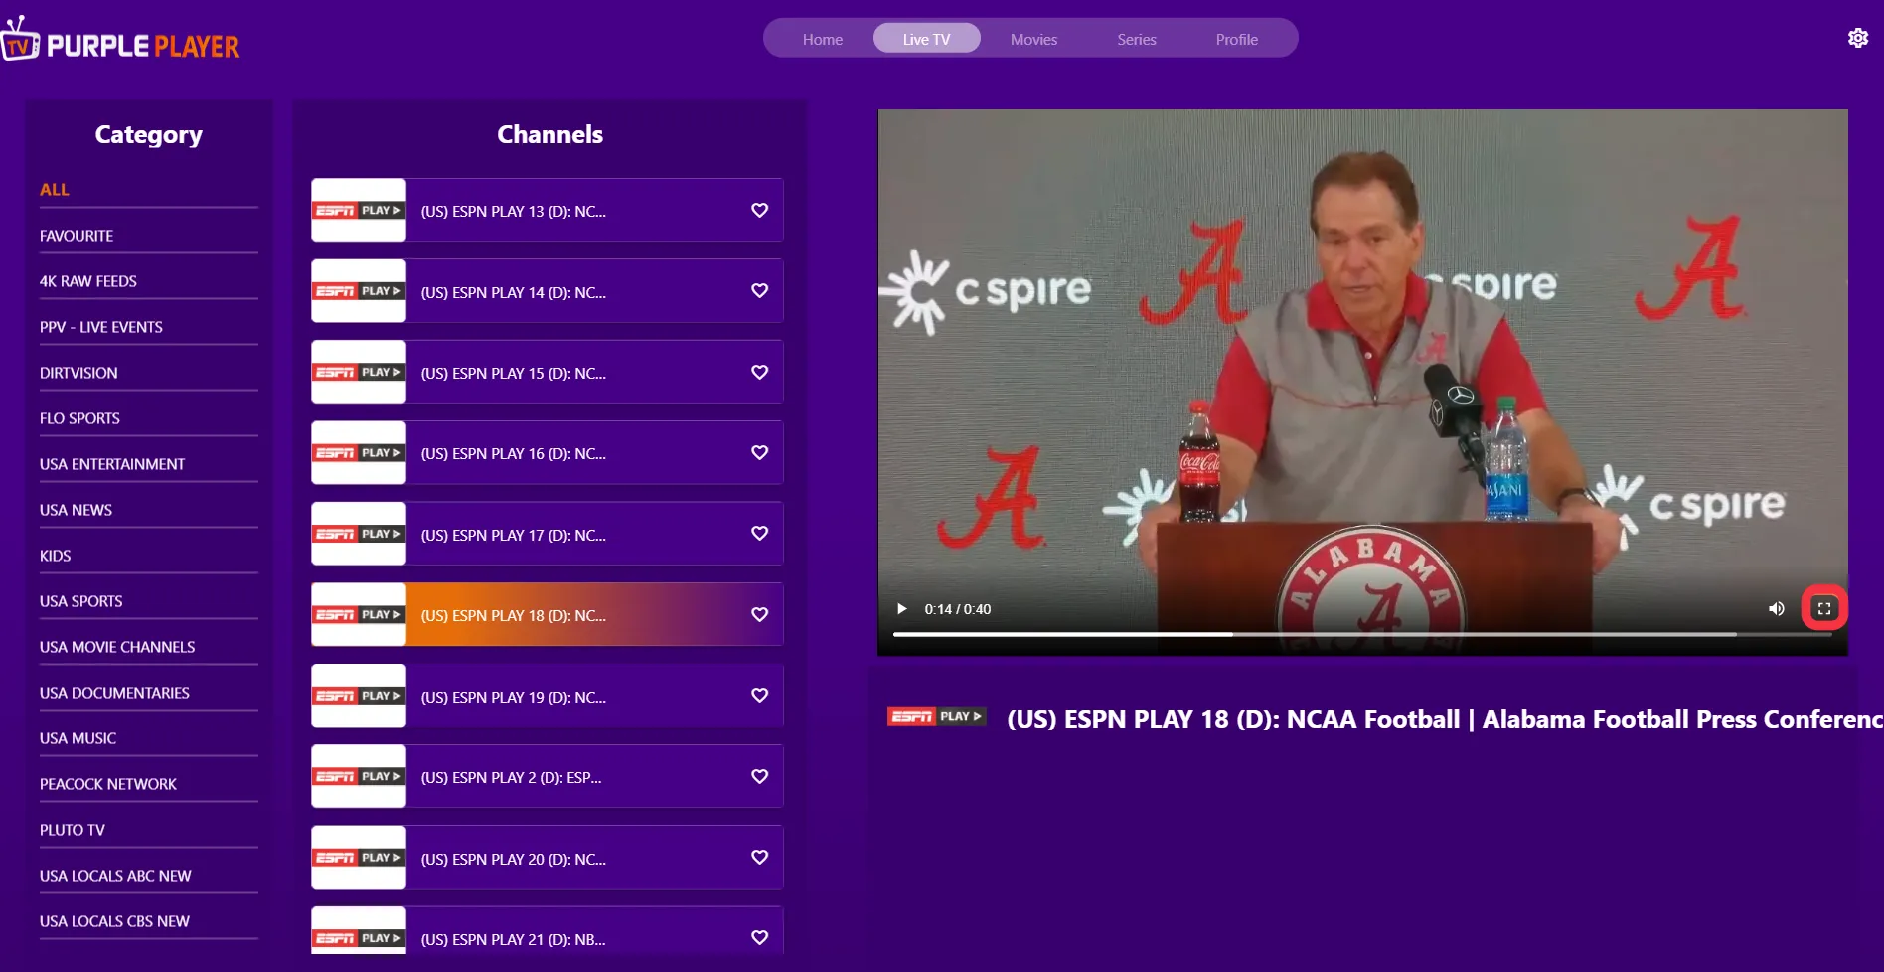Seek on the video progress bar
This screenshot has height=972, width=1884.
(x=1362, y=634)
